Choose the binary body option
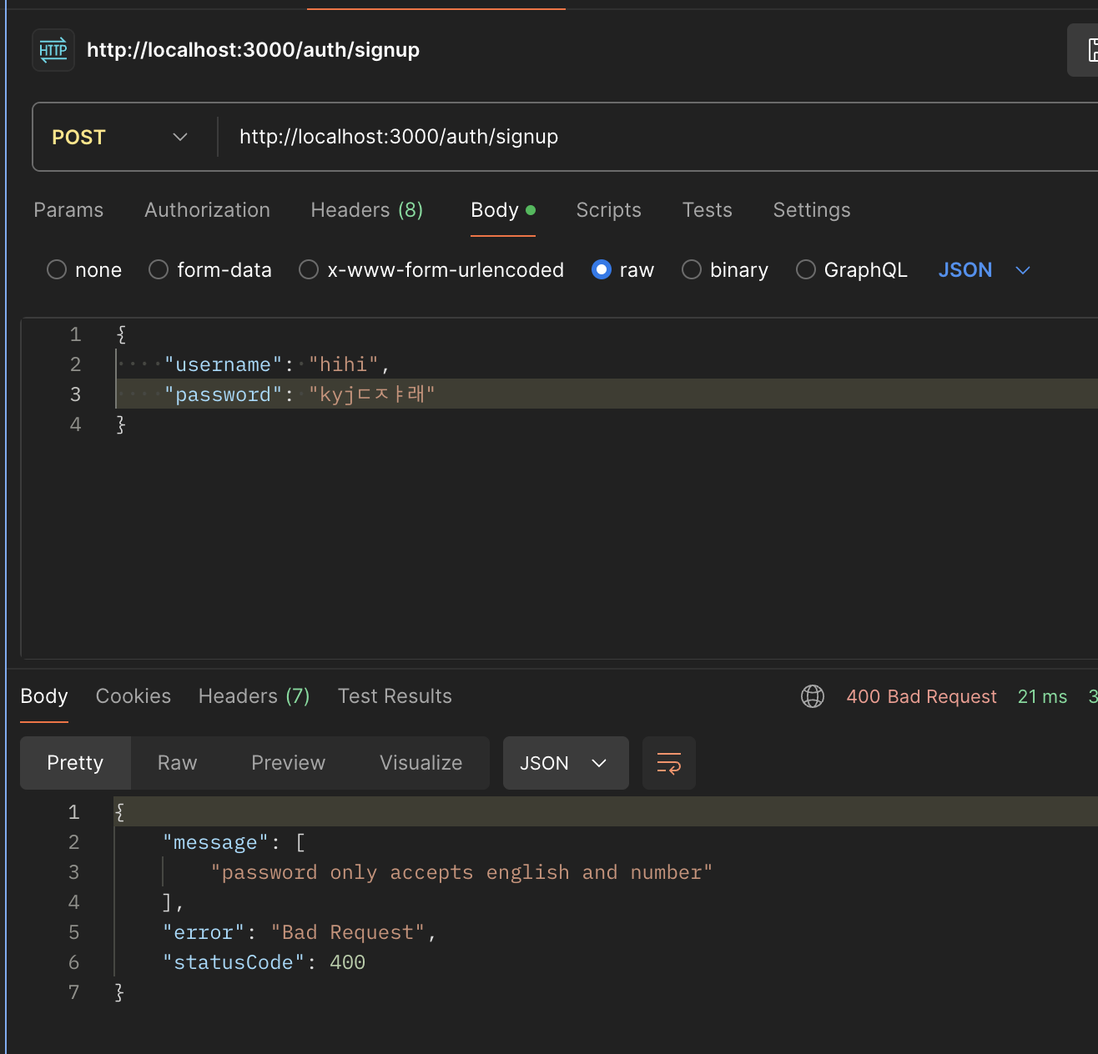 point(692,270)
